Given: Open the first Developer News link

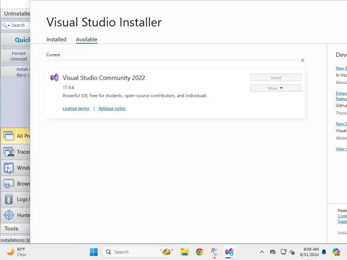Looking at the screenshot, I should pyautogui.click(x=341, y=68).
